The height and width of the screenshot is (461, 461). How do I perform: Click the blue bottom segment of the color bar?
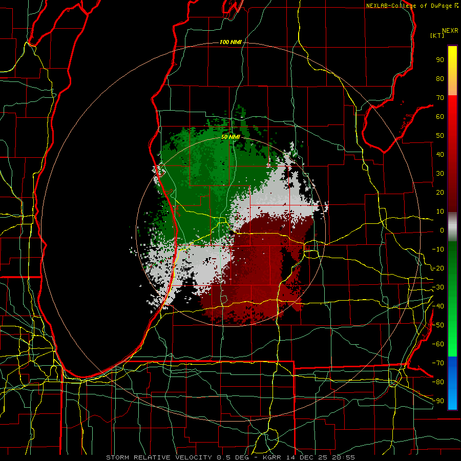pos(452,383)
